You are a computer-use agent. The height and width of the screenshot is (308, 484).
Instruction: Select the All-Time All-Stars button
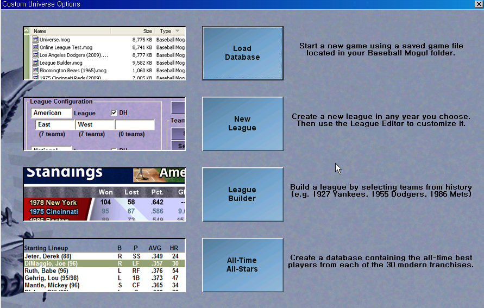243,265
